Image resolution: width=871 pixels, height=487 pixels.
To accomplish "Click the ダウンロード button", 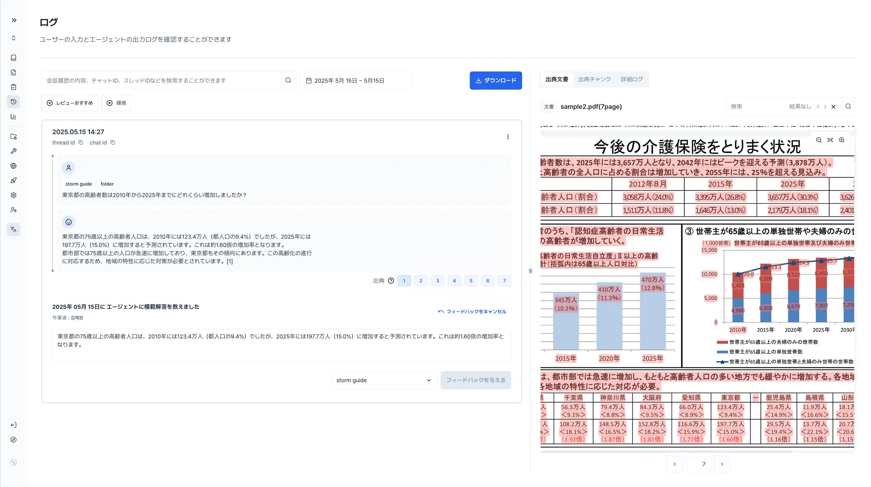I will coord(495,80).
